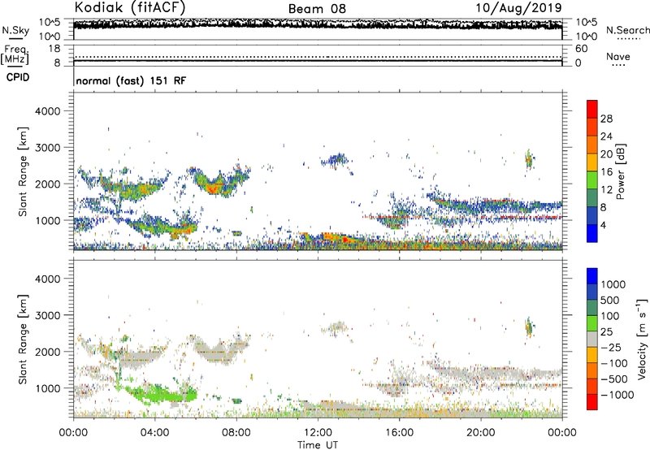The image size is (650, 450).
Task: Select light green Power segment between 12 and 16
Action: pyautogui.click(x=592, y=180)
